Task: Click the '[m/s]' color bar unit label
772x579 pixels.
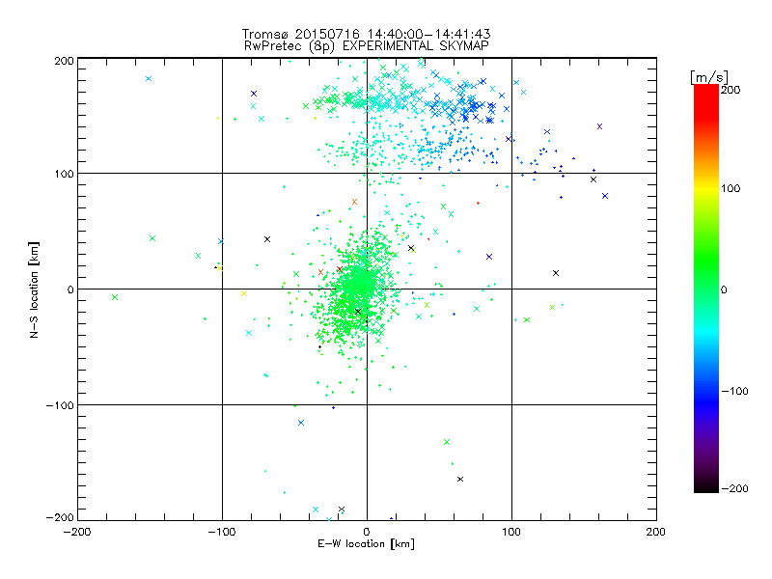Action: pyautogui.click(x=709, y=77)
